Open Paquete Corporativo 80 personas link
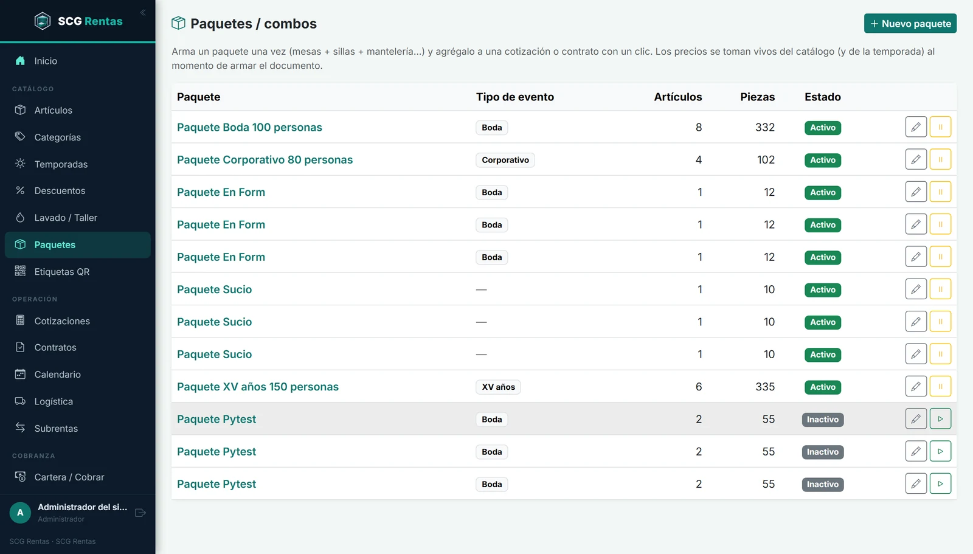 pos(265,159)
